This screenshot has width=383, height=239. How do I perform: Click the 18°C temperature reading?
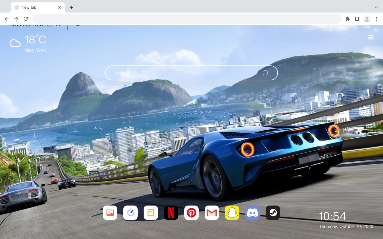[35, 40]
